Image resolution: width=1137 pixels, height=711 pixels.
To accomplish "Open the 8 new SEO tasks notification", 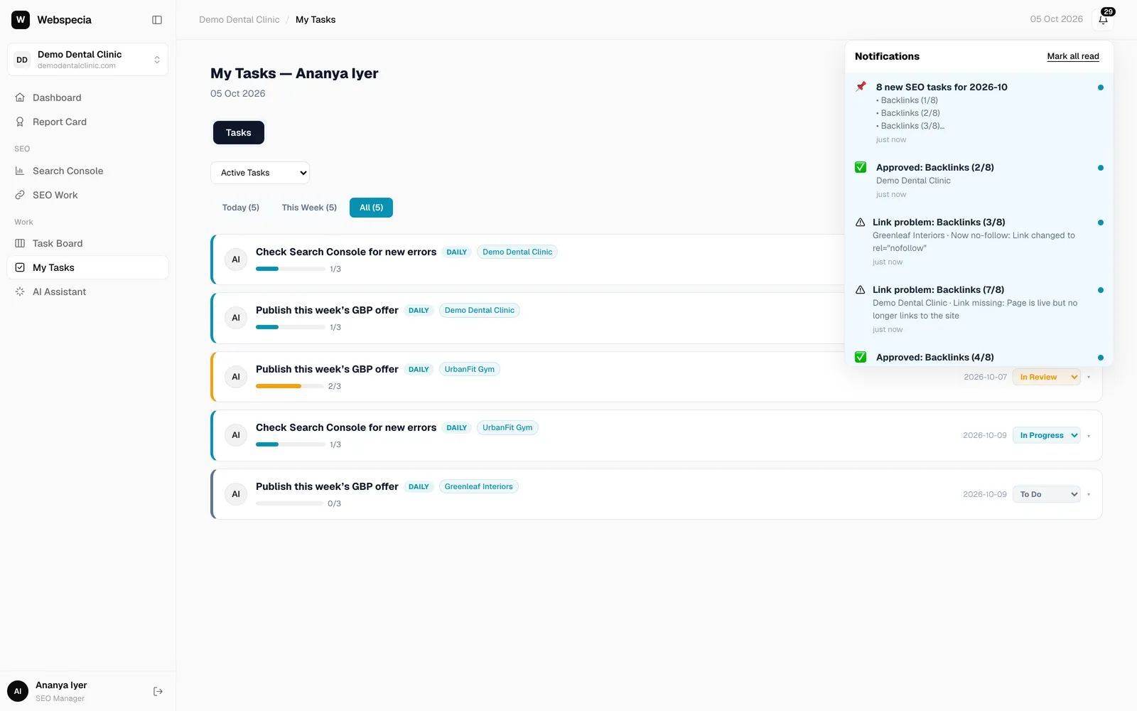I will [979, 112].
